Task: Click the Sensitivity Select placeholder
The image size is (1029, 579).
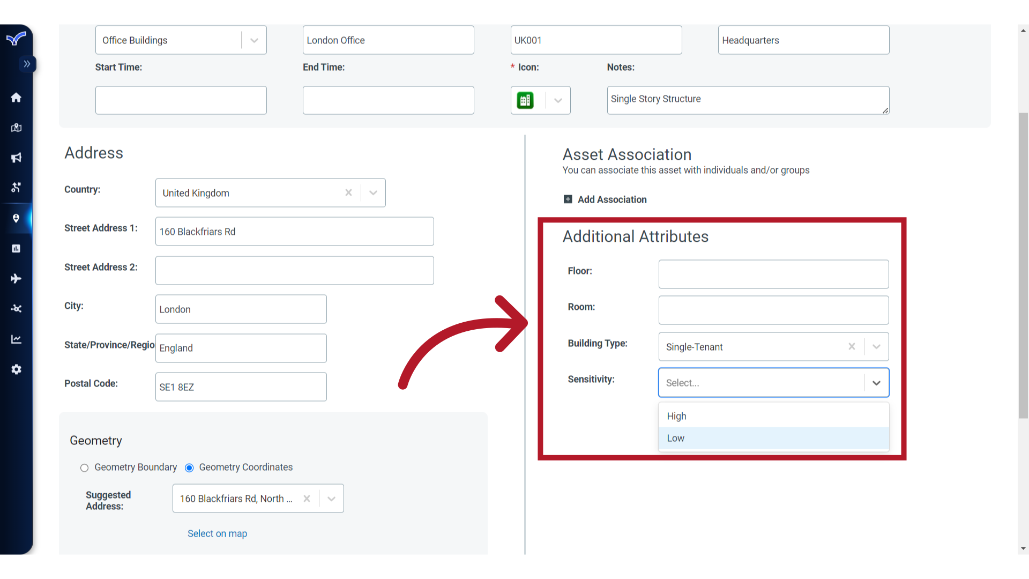Action: (x=682, y=383)
